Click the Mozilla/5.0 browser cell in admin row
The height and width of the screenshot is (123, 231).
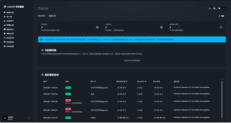click(192, 118)
